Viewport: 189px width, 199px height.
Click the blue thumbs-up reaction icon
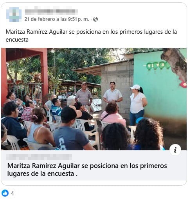5,193
